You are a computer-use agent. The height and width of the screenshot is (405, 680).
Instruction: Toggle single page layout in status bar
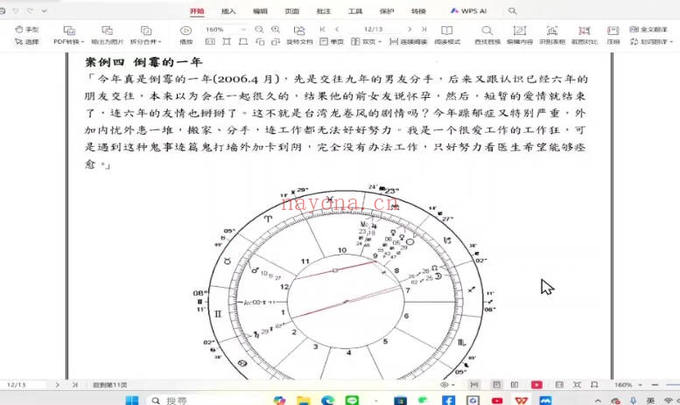coord(496,385)
